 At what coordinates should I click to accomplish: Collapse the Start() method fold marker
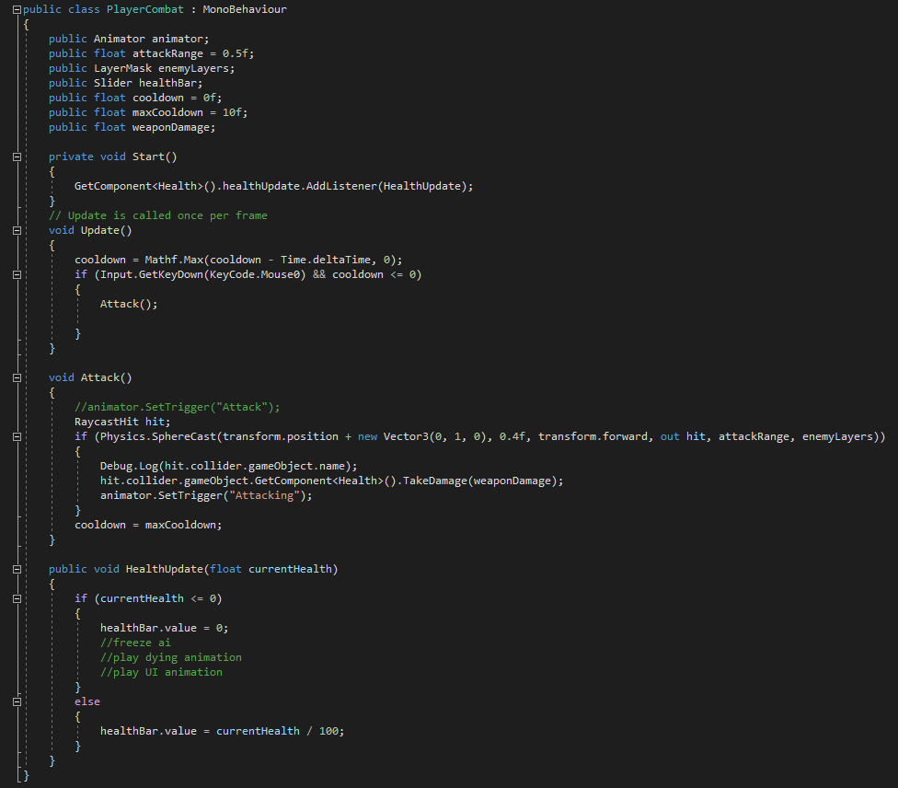tap(17, 156)
